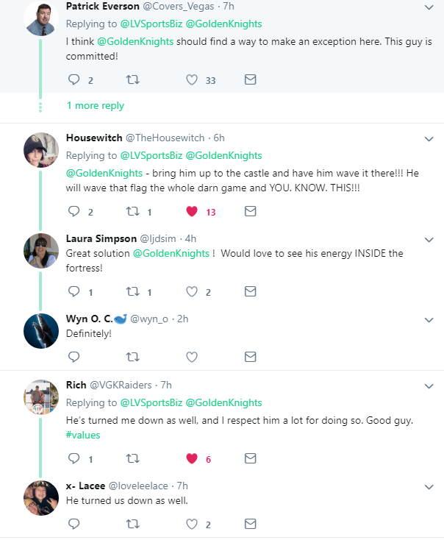Retweet Housewitch's castle flag tweet
444x540 pixels.
pos(133,211)
